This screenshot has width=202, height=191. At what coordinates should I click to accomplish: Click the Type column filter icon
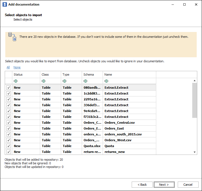(64, 81)
